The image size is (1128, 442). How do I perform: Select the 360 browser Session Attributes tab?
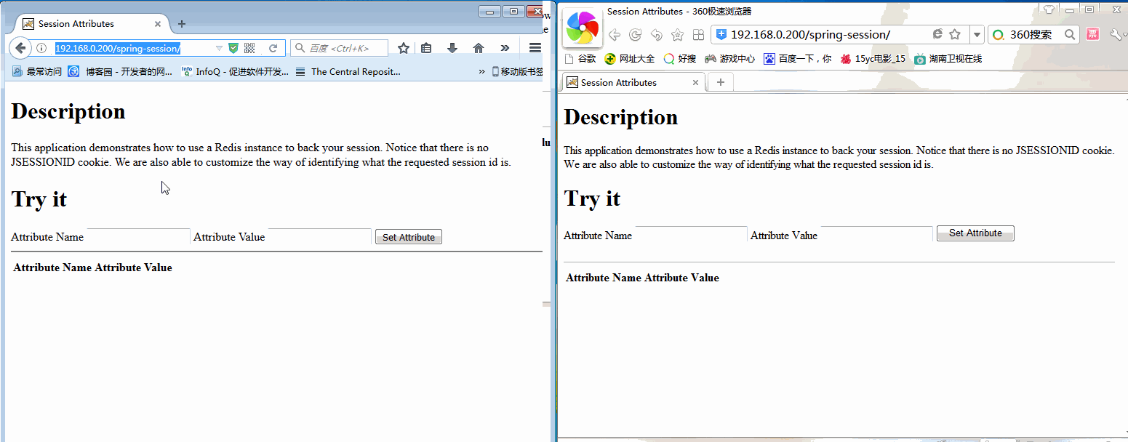pyautogui.click(x=633, y=82)
